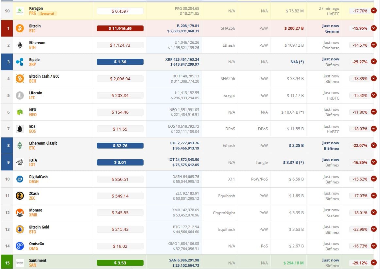
Task: Click the Ripple XRP logo icon
Action: tap(20, 62)
